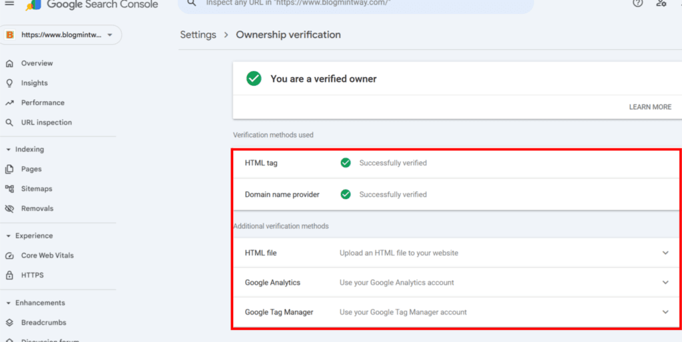Click the 'Ownership verification' page title

tap(288, 35)
